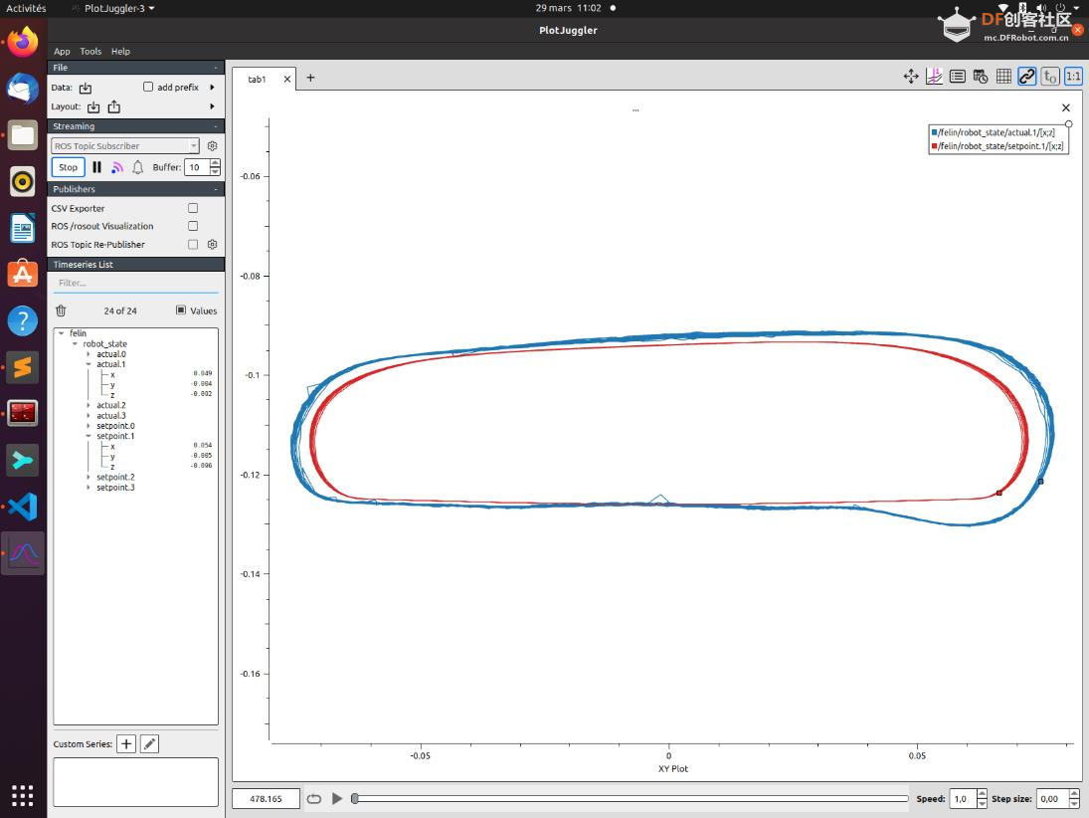Viewport: 1089px width, 818px height.
Task: Expand the actual.2 tree node
Action: tap(89, 405)
